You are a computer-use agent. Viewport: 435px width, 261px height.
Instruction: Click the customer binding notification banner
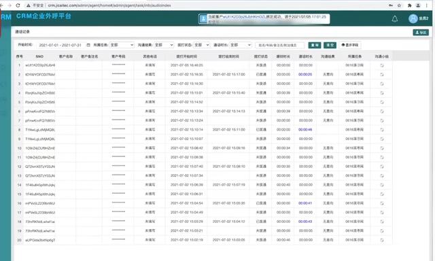pyautogui.click(x=264, y=18)
